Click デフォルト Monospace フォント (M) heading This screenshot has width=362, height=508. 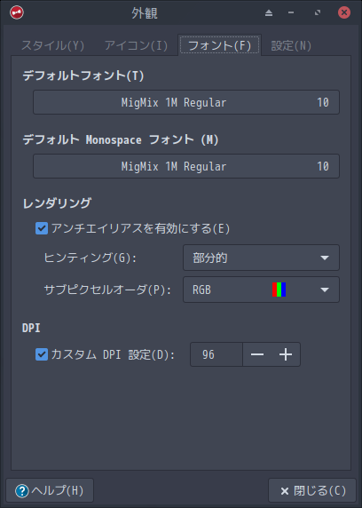tap(121, 139)
